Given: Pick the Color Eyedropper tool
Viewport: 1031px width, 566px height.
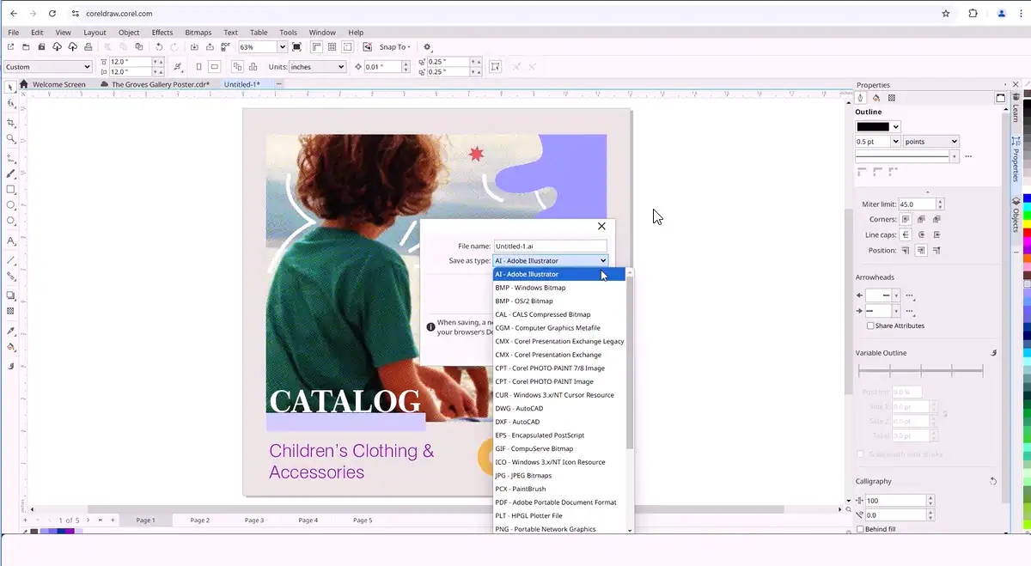Looking at the screenshot, I should pyautogui.click(x=11, y=331).
